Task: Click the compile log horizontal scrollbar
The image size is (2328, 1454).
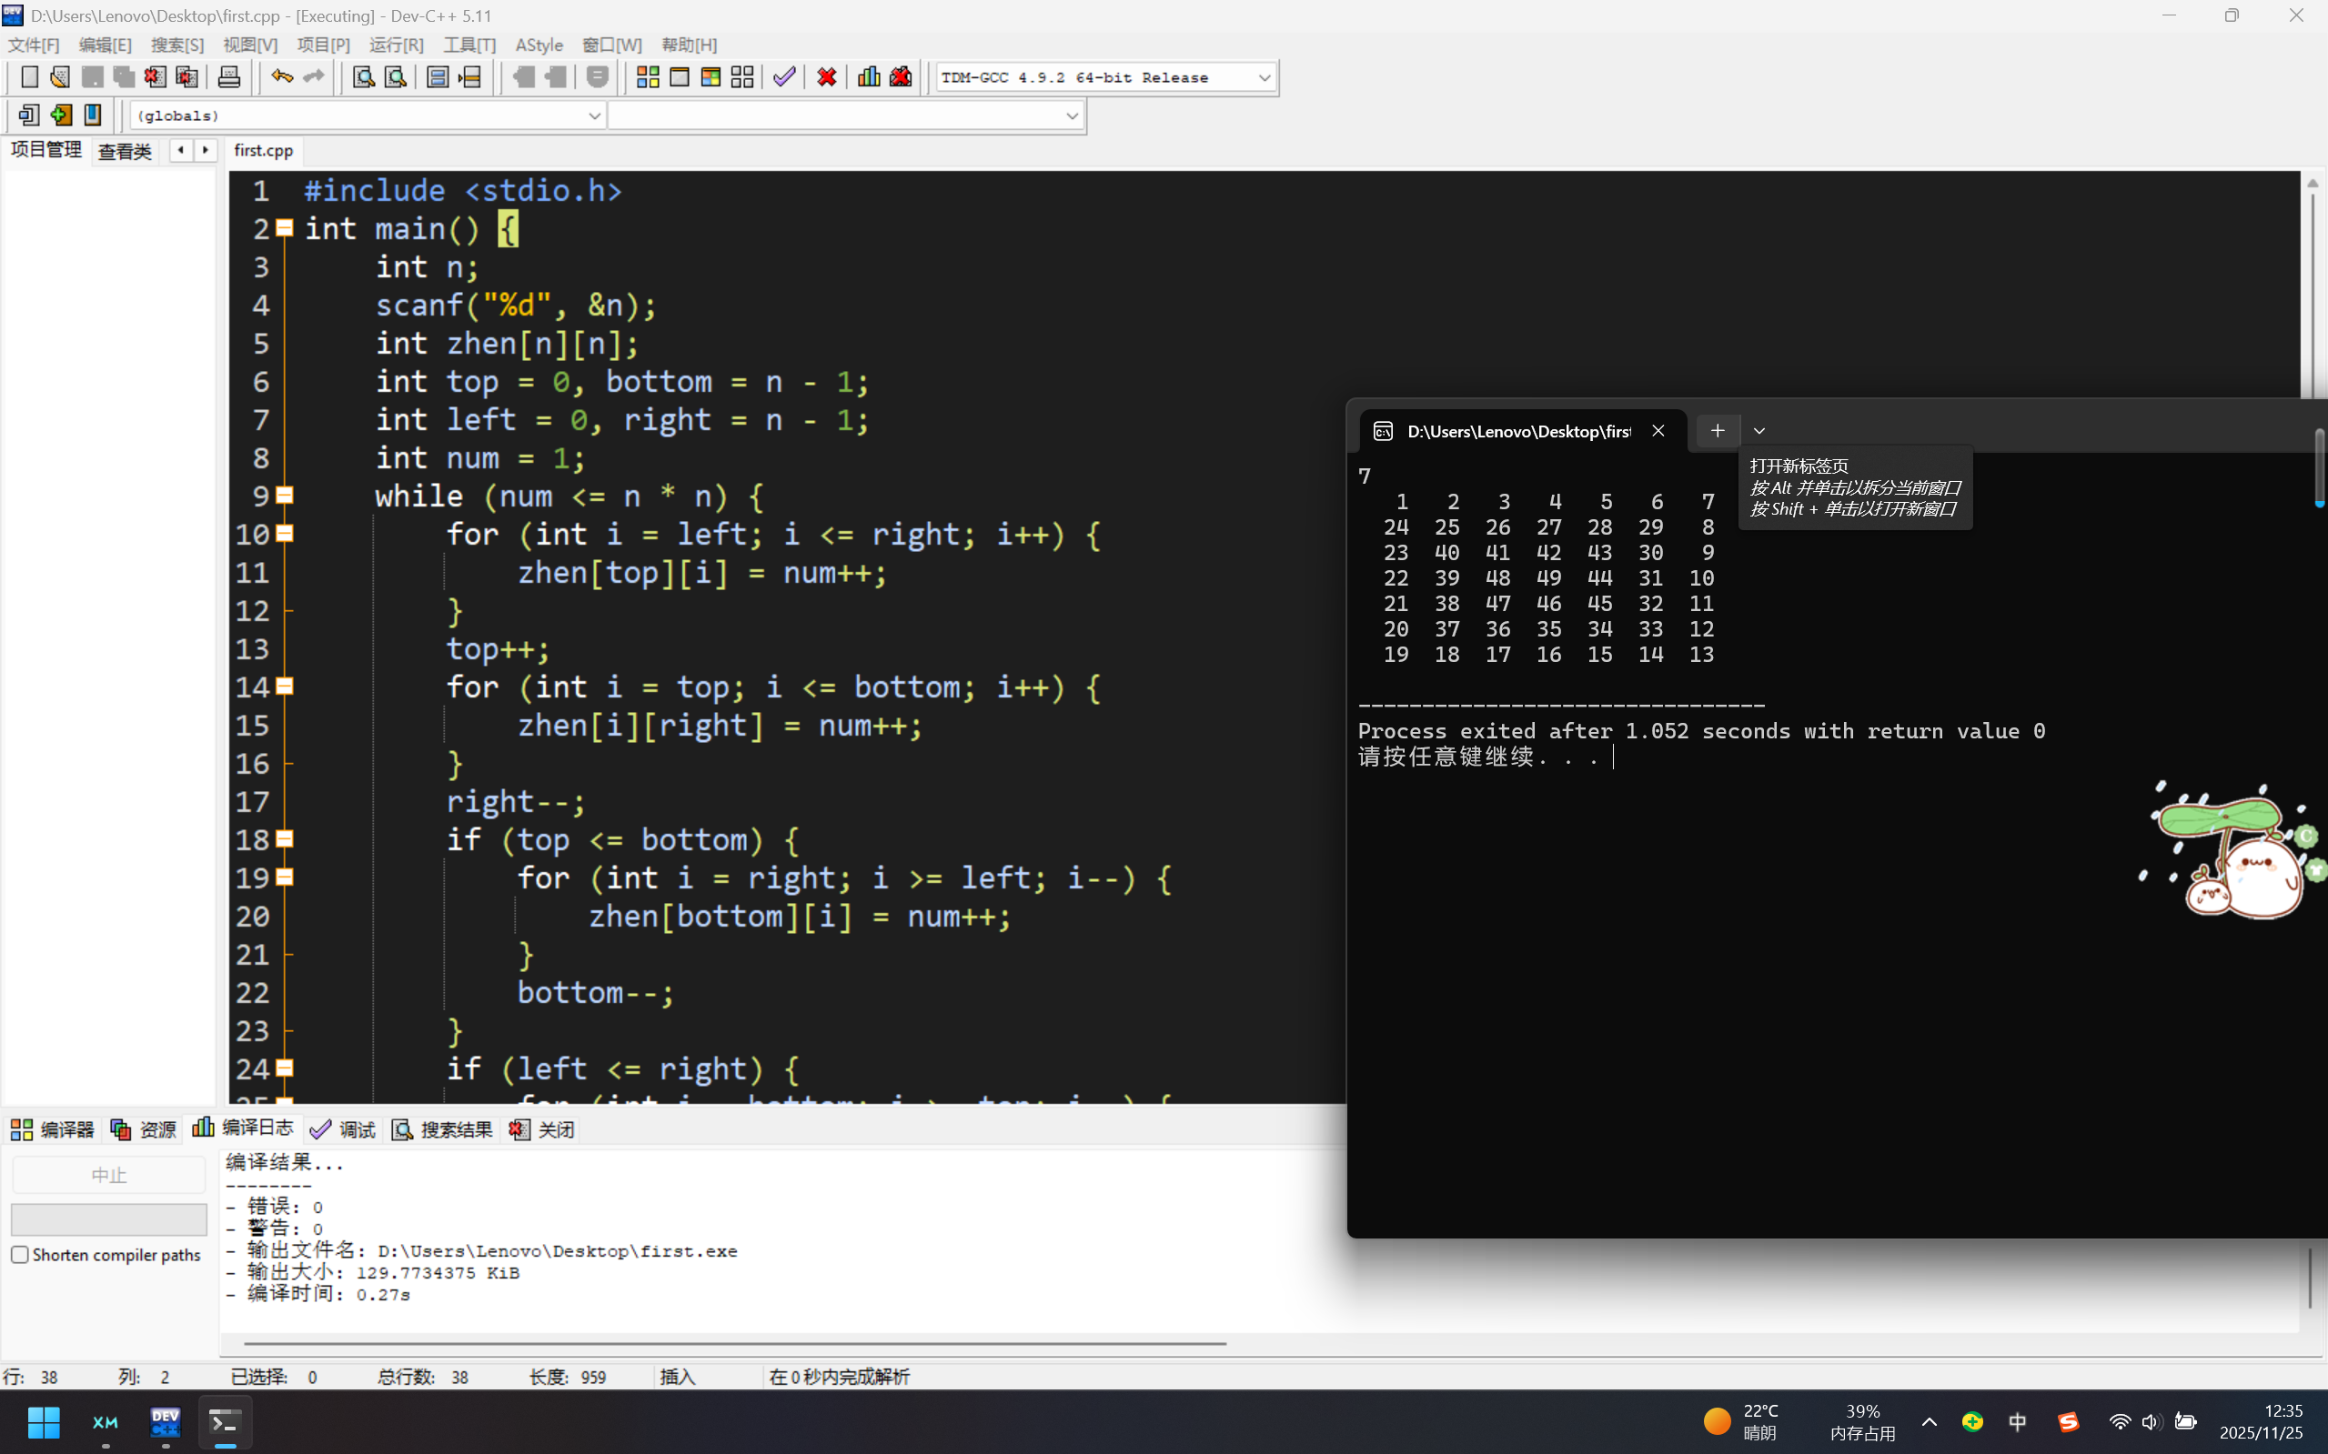Action: click(x=735, y=1343)
